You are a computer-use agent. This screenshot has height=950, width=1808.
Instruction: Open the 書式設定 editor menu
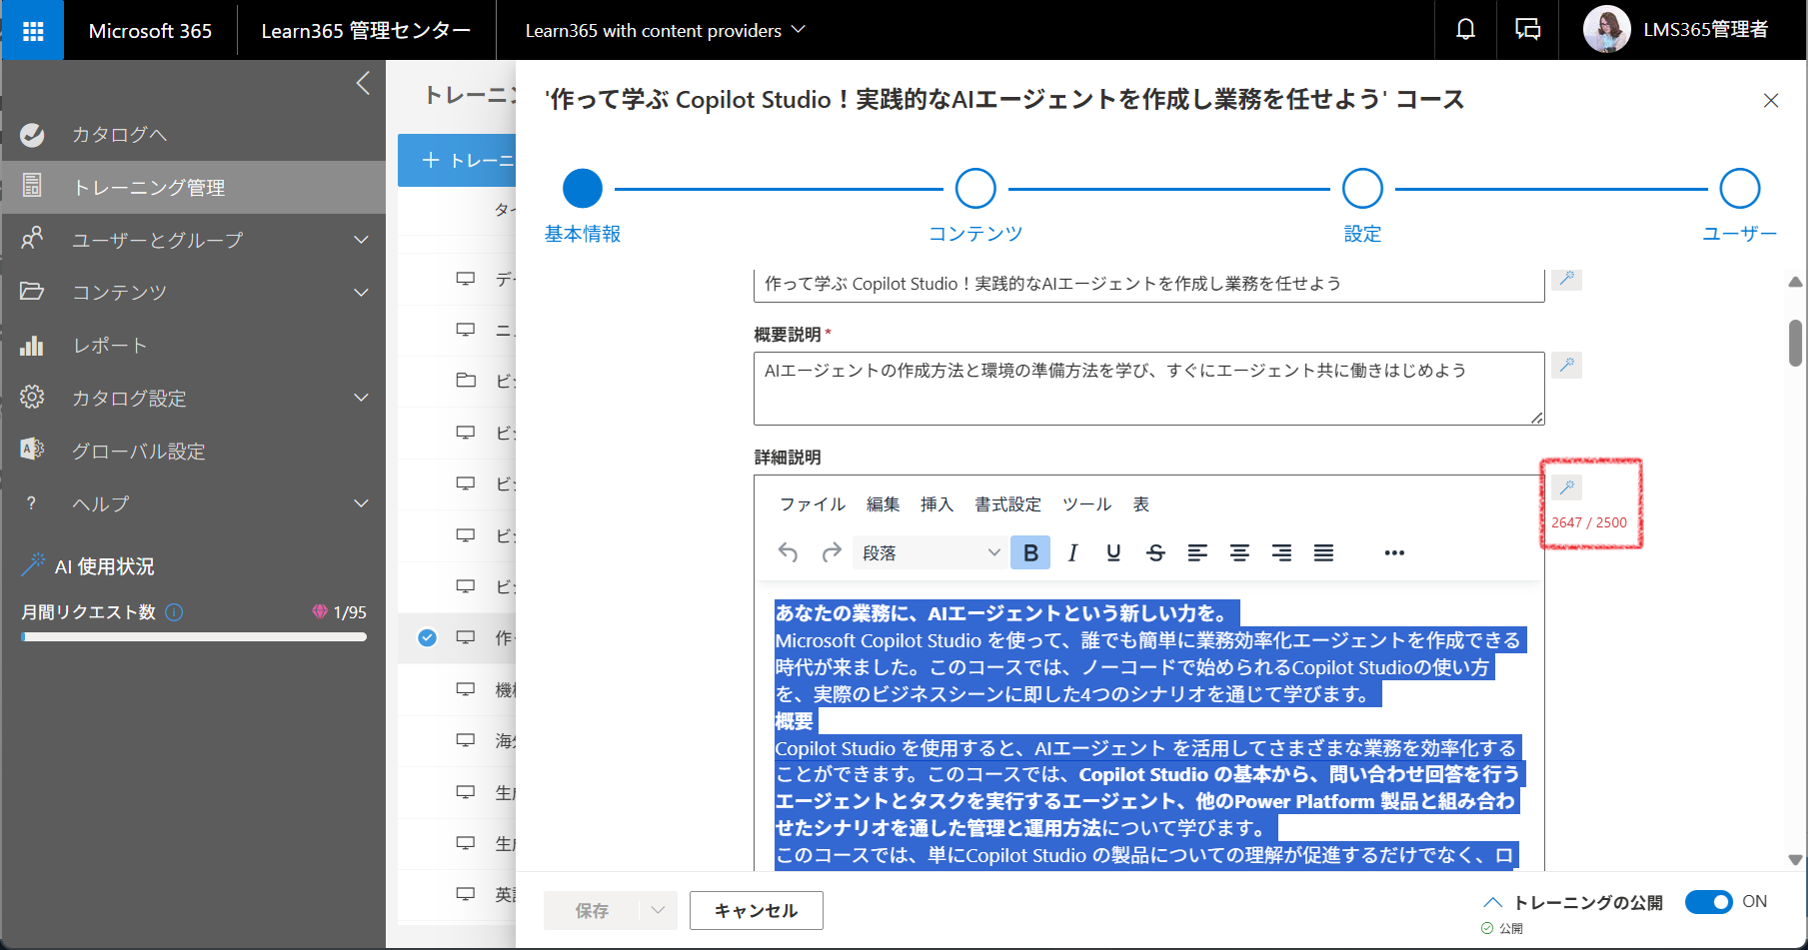point(1007,504)
